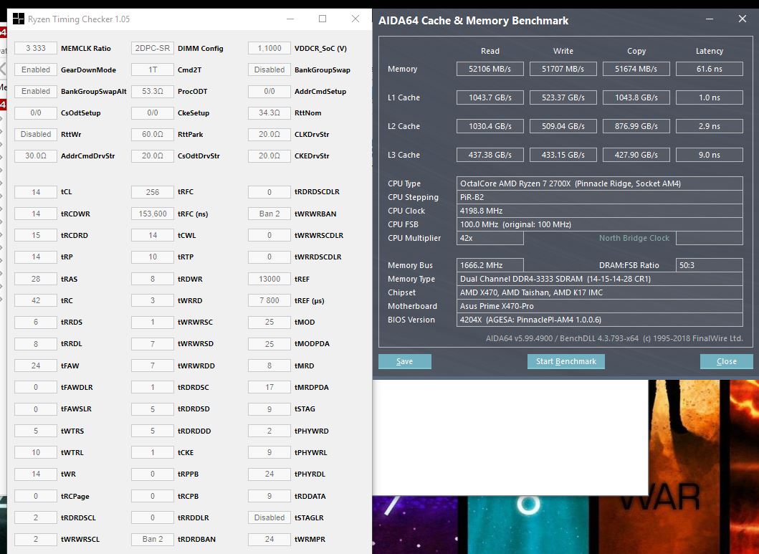The image size is (759, 554).
Task: Minimize the Ryzen Timing Checker window
Action: coord(290,19)
